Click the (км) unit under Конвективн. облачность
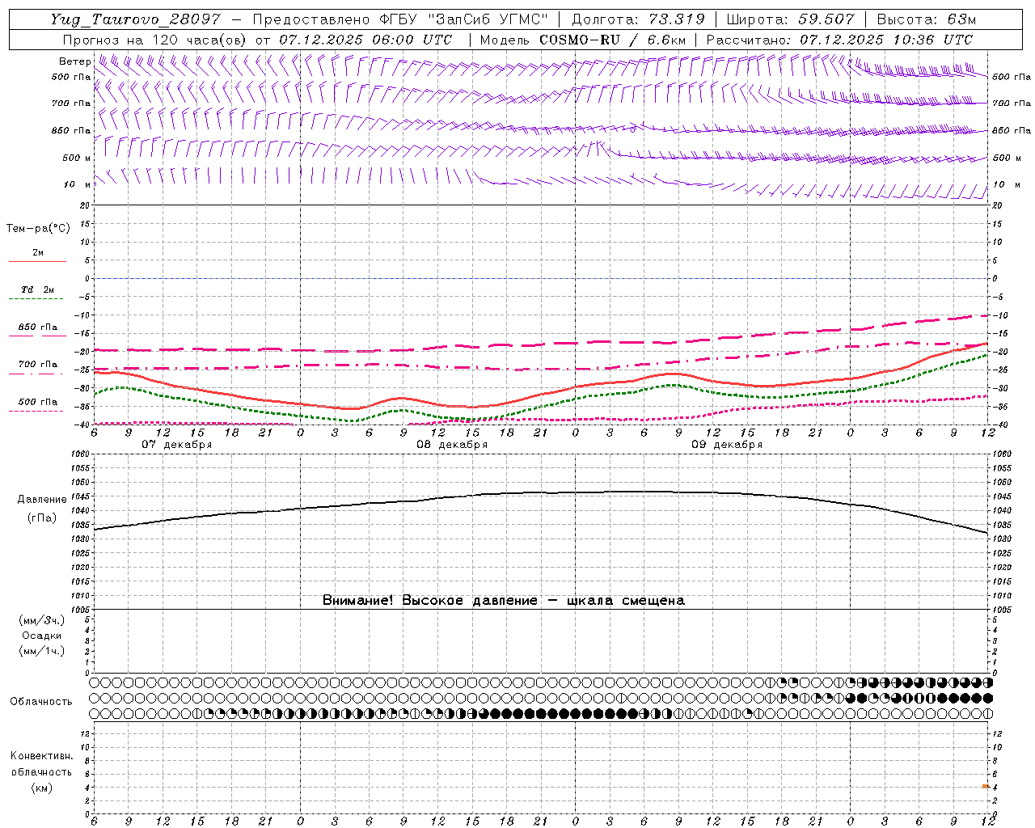Viewport: 1035px width, 828px height. [41, 788]
